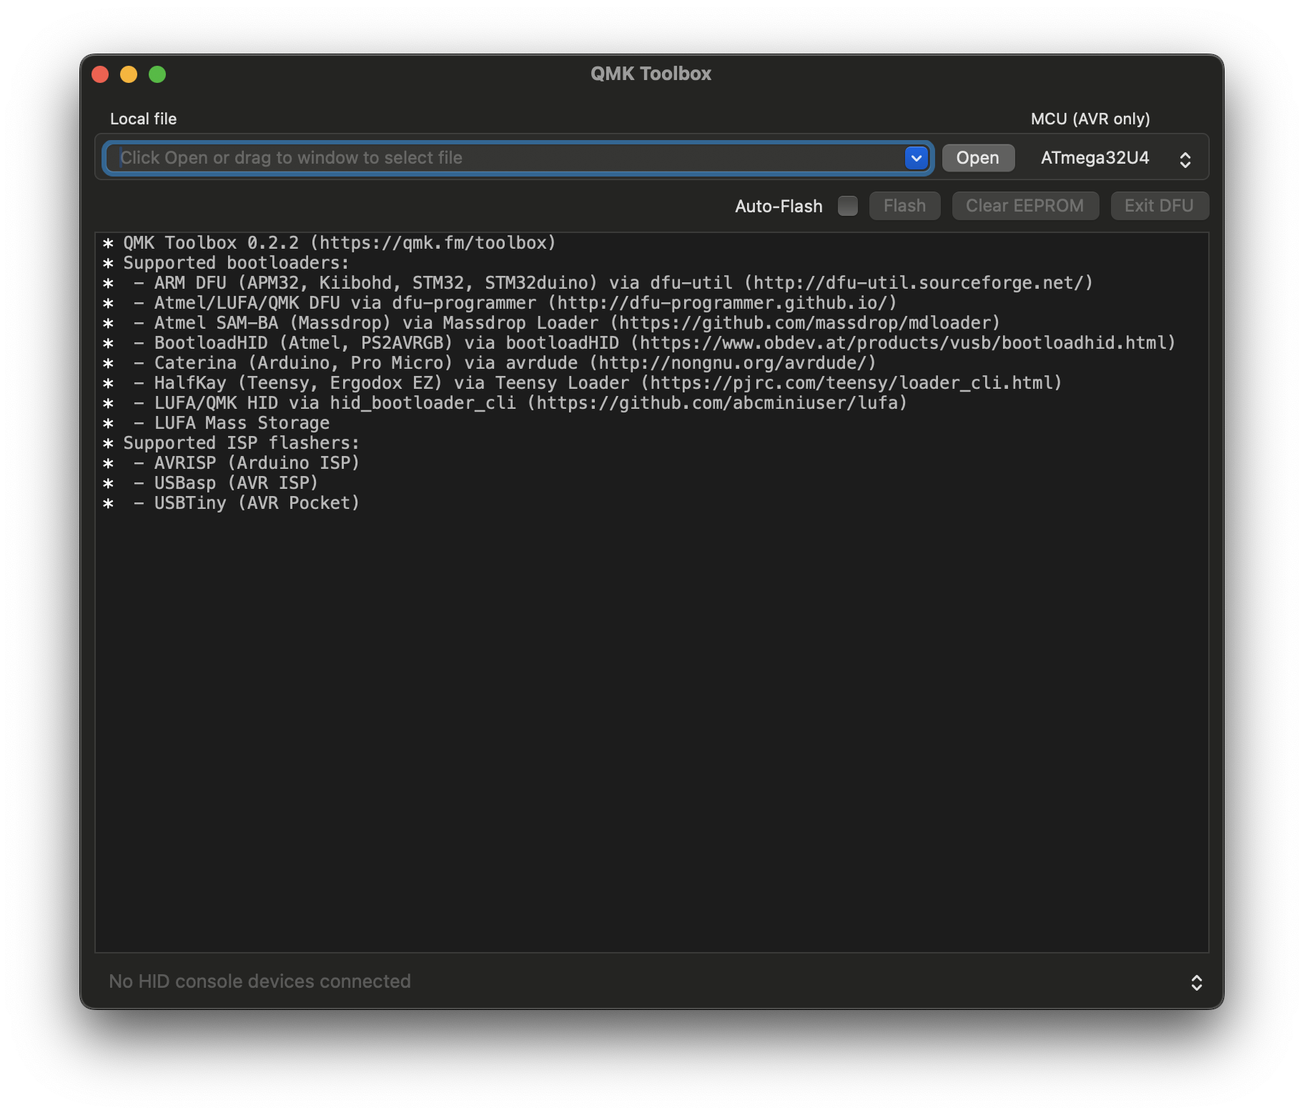The height and width of the screenshot is (1115, 1304).
Task: Maximize window using the green button
Action: pyautogui.click(x=157, y=74)
